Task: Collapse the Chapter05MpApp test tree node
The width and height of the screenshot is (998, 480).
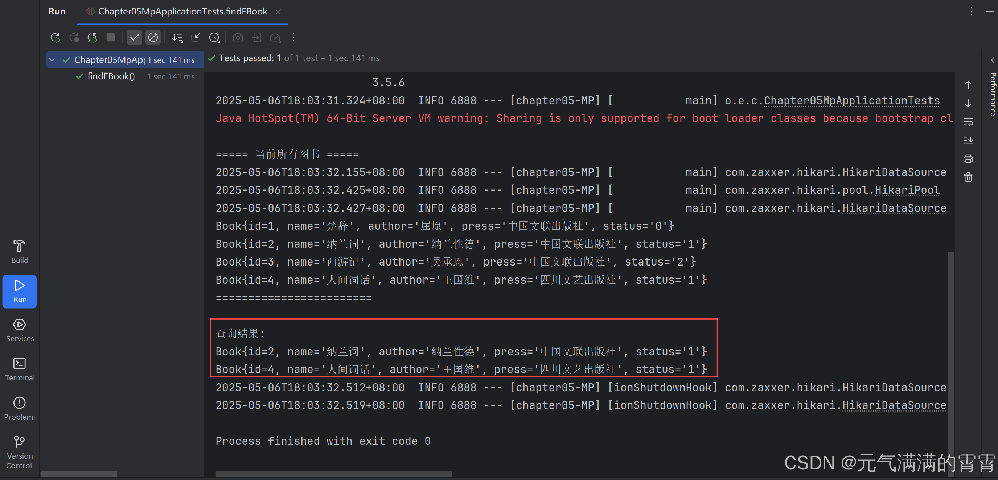Action: [x=52, y=60]
